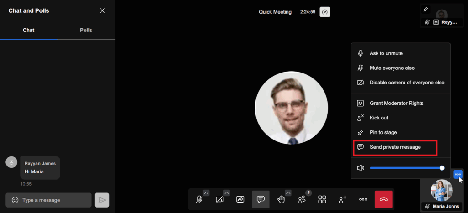468x213 pixels.
Task: Expand the reactions arrow above the raise hand
Action: [x=288, y=193]
